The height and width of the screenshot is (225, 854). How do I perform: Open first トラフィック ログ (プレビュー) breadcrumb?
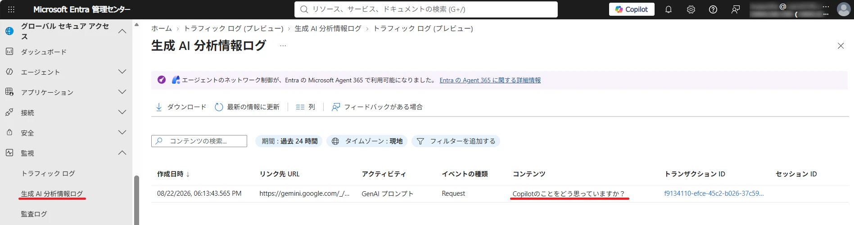coord(234,28)
